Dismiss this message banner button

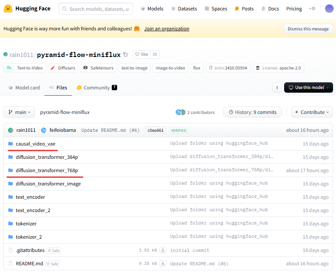pos(308,29)
